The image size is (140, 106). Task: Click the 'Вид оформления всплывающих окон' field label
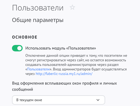click(64, 83)
